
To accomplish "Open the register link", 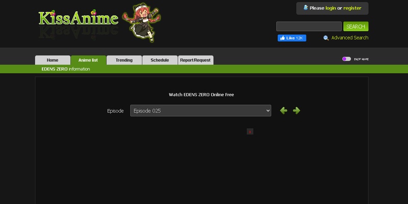I will click(x=352, y=8).
